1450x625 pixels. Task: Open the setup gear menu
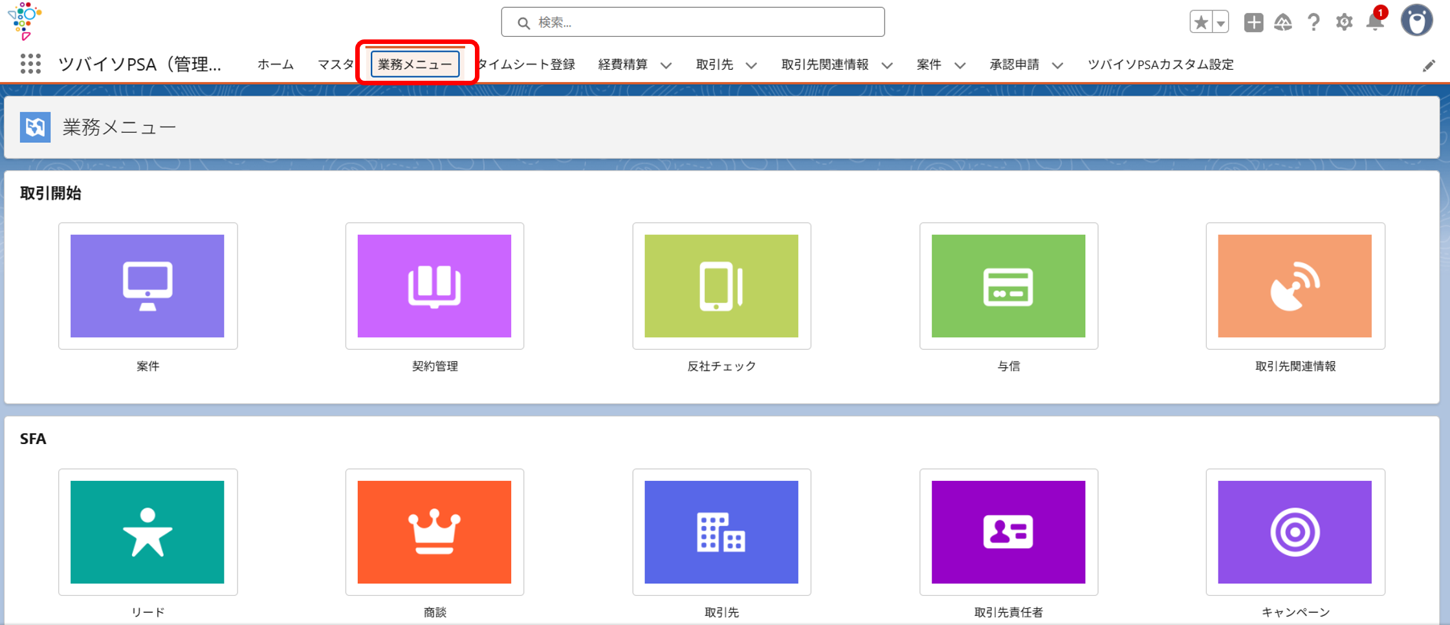click(1345, 22)
